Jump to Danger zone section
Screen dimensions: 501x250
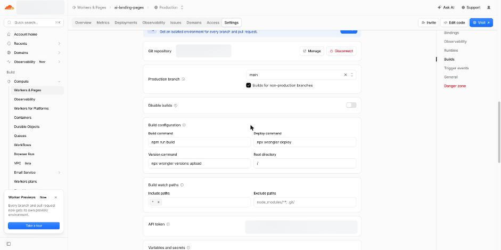click(455, 86)
